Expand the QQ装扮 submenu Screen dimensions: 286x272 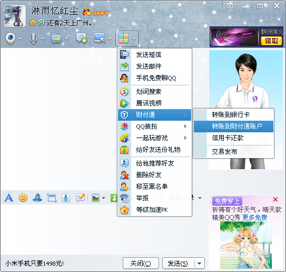pyautogui.click(x=154, y=127)
